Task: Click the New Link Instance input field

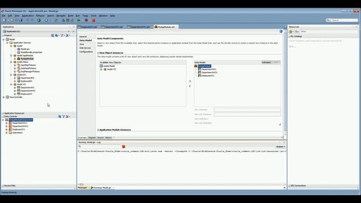Action: tap(247, 114)
